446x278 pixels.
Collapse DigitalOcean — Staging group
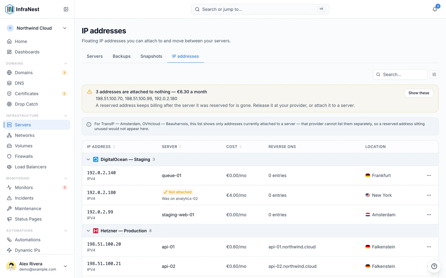click(x=88, y=159)
